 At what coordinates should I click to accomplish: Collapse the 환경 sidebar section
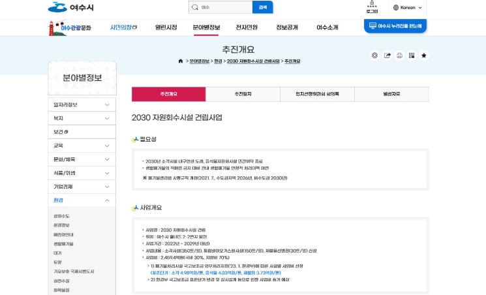(82, 200)
